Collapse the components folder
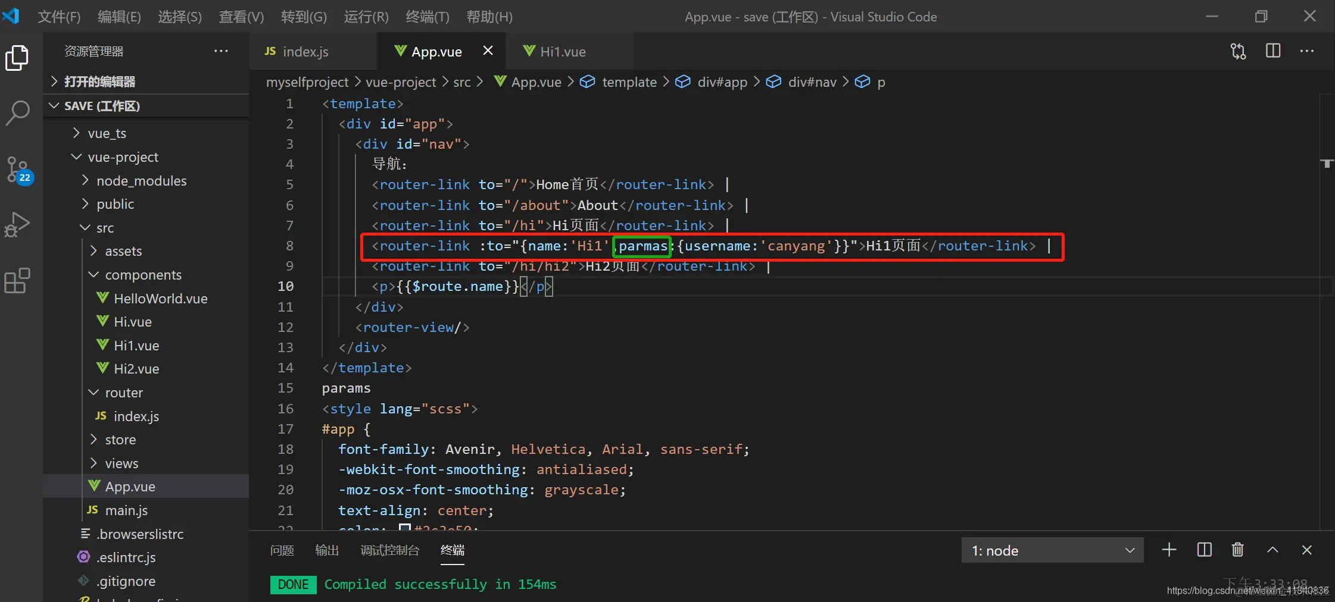The image size is (1335, 602). (x=144, y=275)
